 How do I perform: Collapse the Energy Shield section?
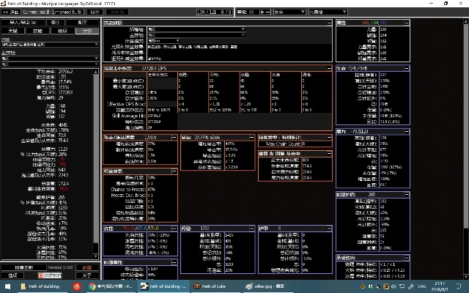(x=407, y=195)
